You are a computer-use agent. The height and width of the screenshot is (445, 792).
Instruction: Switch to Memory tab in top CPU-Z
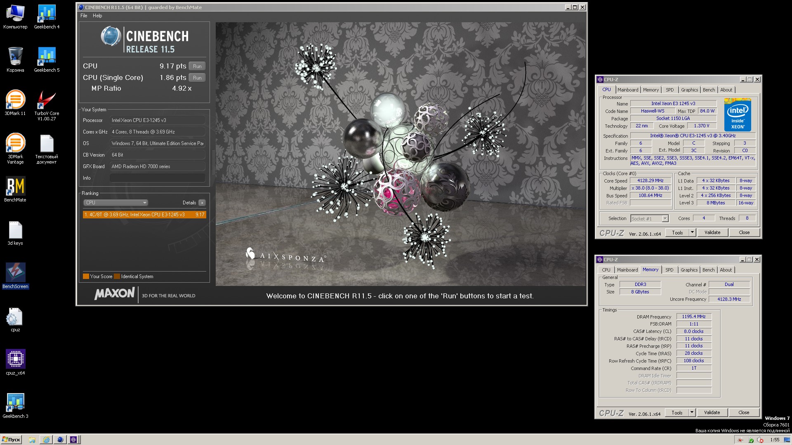click(x=651, y=90)
